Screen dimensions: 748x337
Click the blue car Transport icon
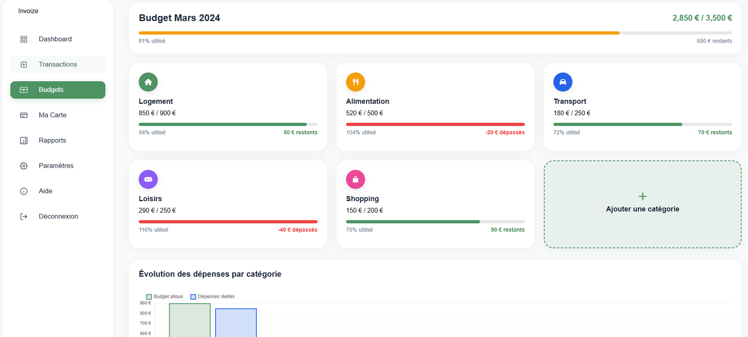pyautogui.click(x=563, y=82)
